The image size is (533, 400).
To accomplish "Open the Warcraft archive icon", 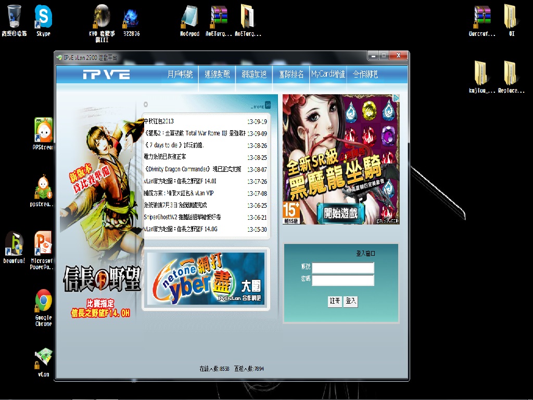I will [x=482, y=20].
